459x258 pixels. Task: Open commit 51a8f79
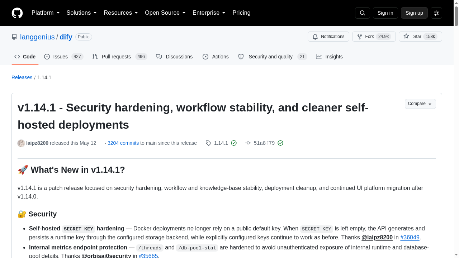(x=264, y=143)
